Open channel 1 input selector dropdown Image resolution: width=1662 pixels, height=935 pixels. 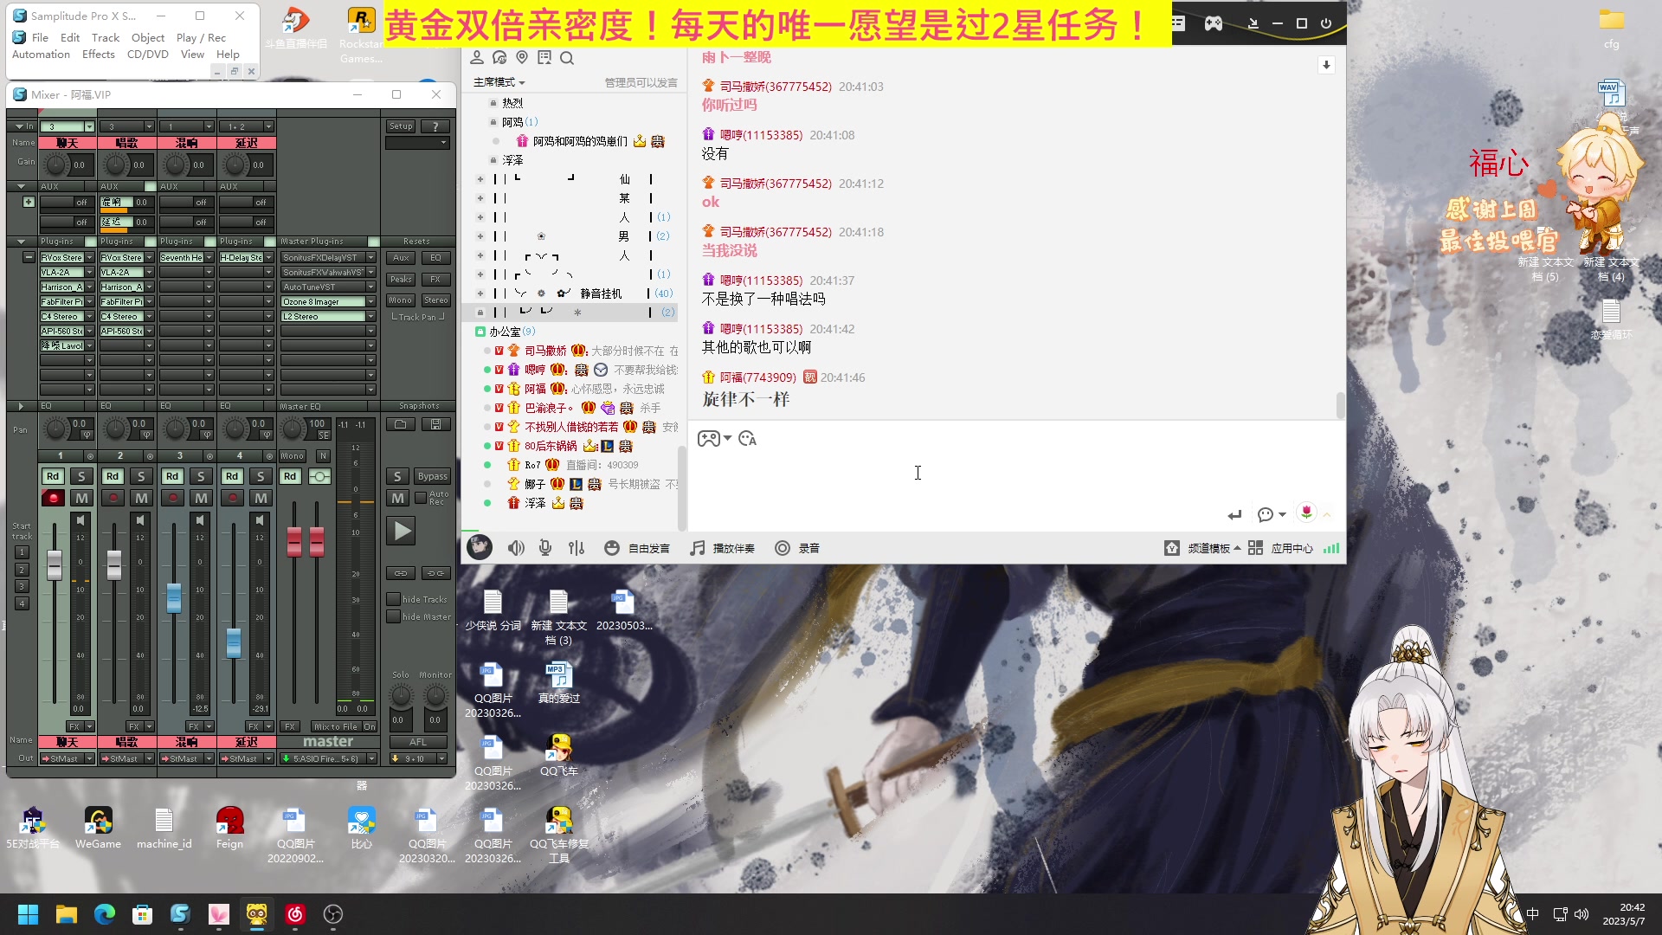click(89, 126)
